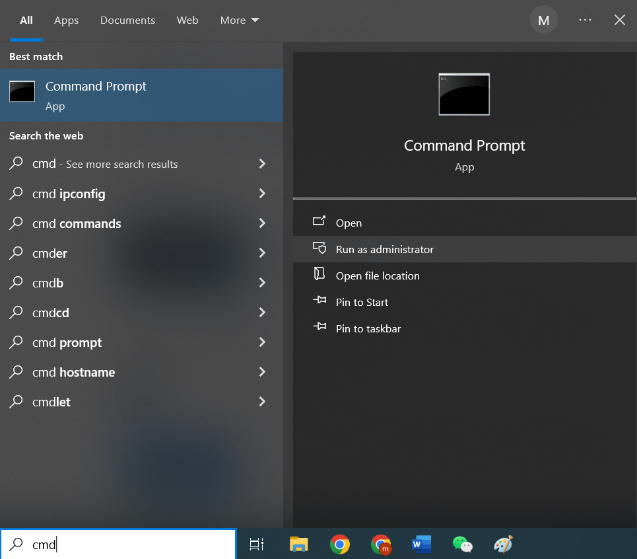
Task: Switch to the Apps tab
Action: click(66, 20)
